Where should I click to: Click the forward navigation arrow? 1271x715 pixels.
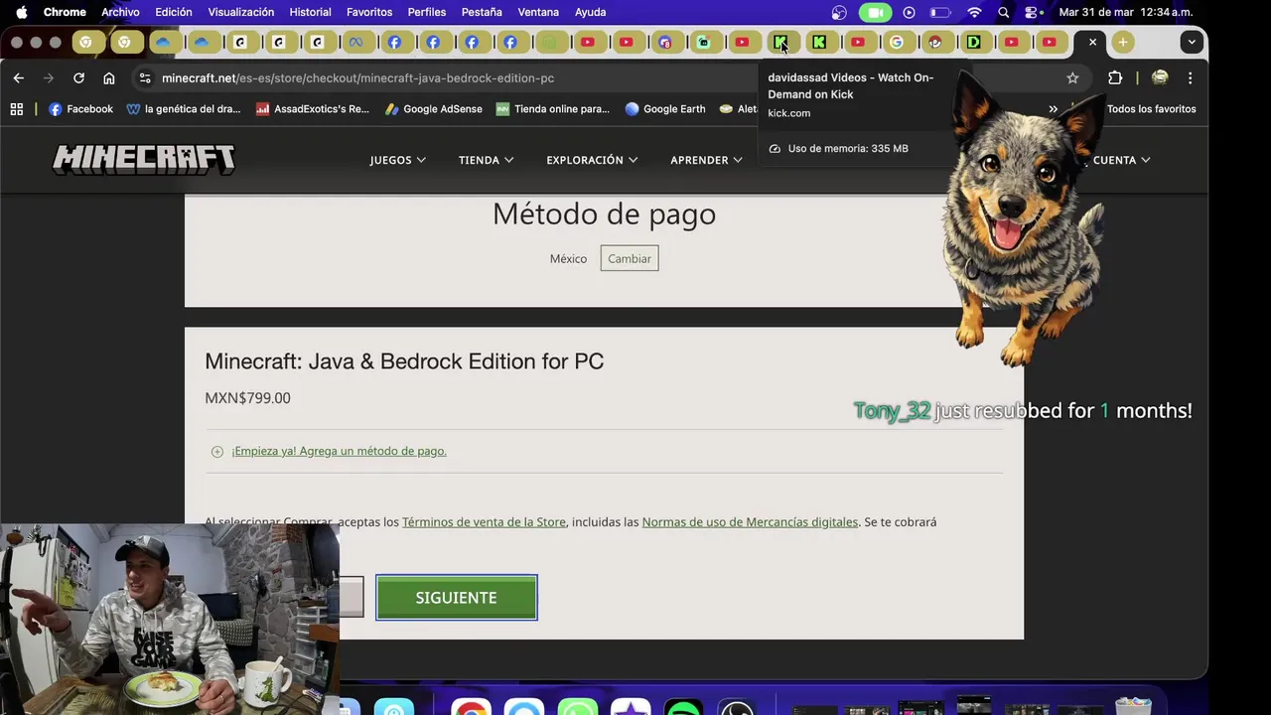point(48,77)
